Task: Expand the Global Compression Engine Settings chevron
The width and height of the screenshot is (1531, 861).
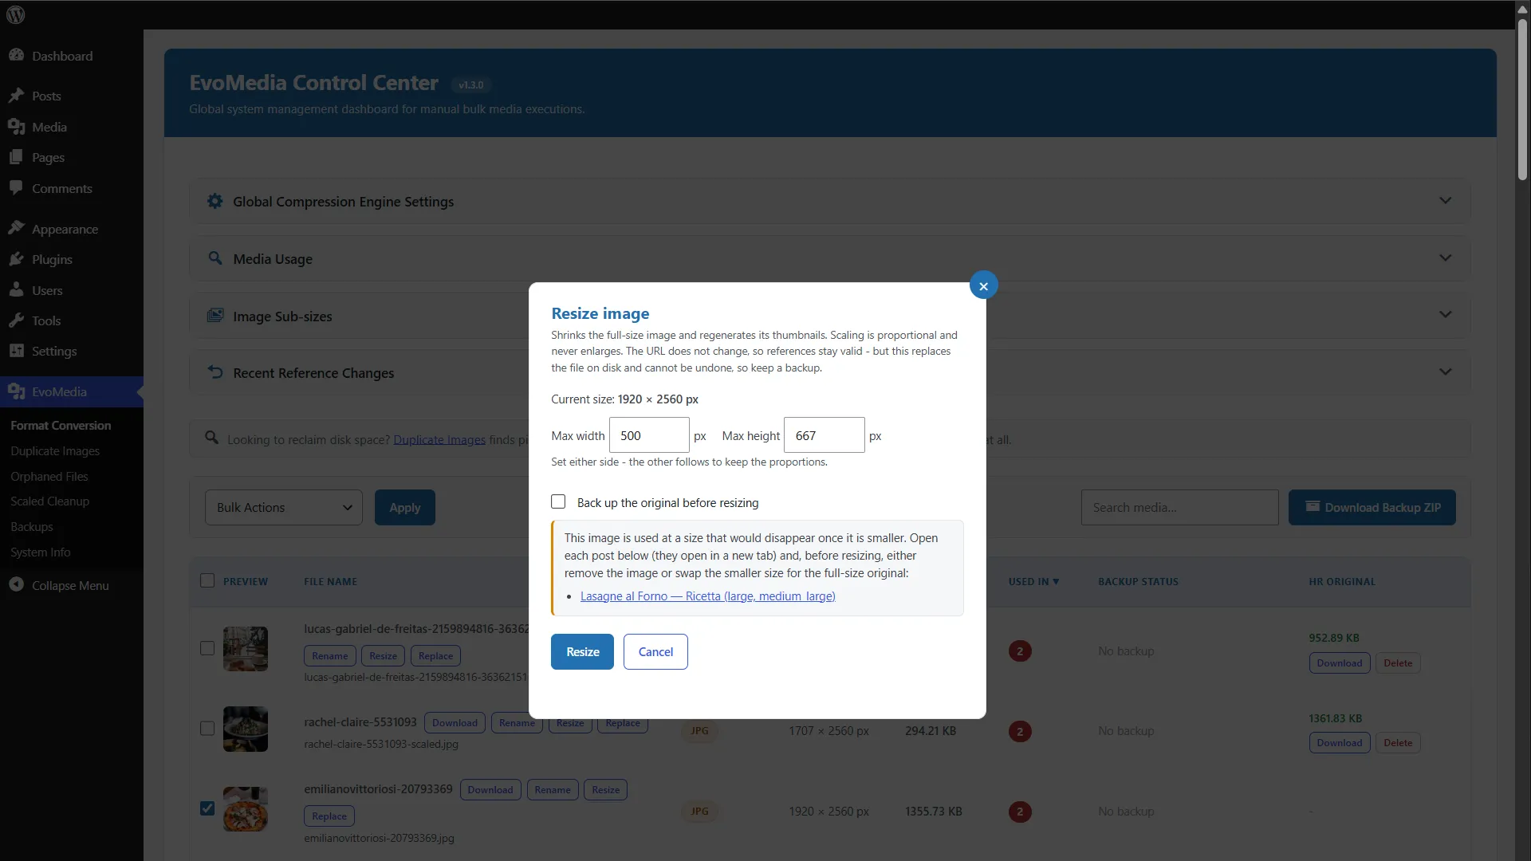Action: (x=1445, y=201)
